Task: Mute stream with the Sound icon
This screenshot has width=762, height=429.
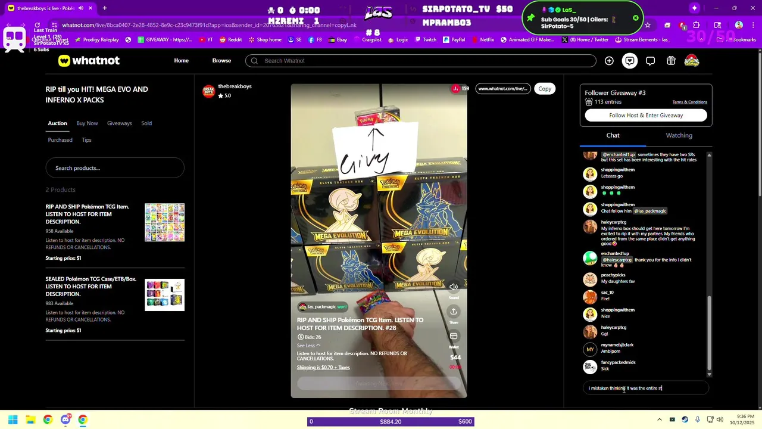Action: click(x=454, y=287)
